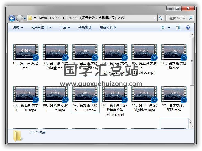This screenshot has width=202, height=151.
Task: Open the 包含到库中 dropdown menu
Action: click(41, 28)
